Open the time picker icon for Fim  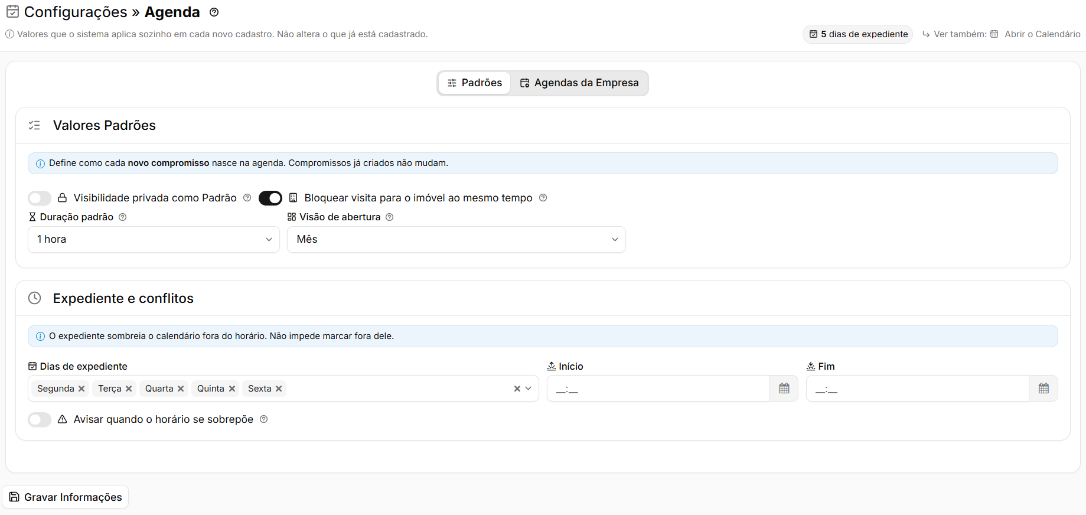click(x=1043, y=389)
